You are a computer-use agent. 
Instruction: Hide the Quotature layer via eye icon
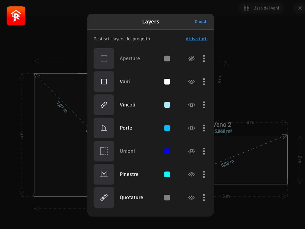(x=191, y=197)
